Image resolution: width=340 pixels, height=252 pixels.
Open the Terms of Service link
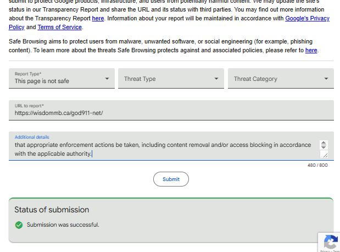click(60, 27)
